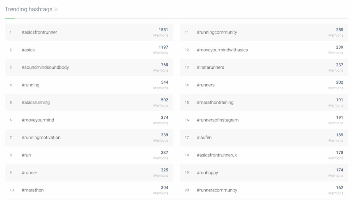This screenshot has height=201, width=352.
Task: Click the 202 mentions value
Action: click(339, 82)
